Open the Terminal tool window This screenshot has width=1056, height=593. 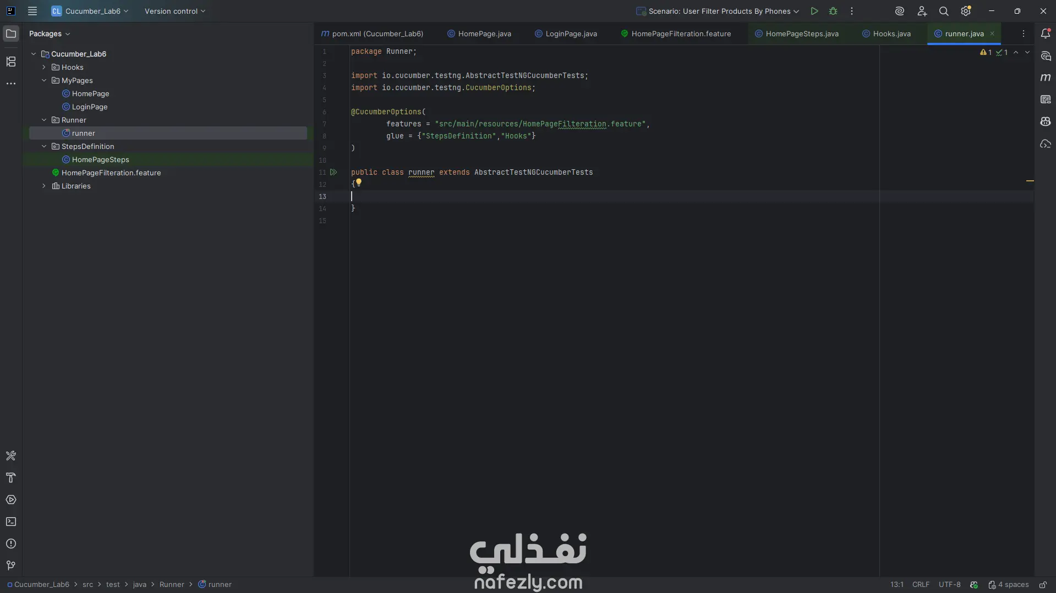[x=11, y=522]
